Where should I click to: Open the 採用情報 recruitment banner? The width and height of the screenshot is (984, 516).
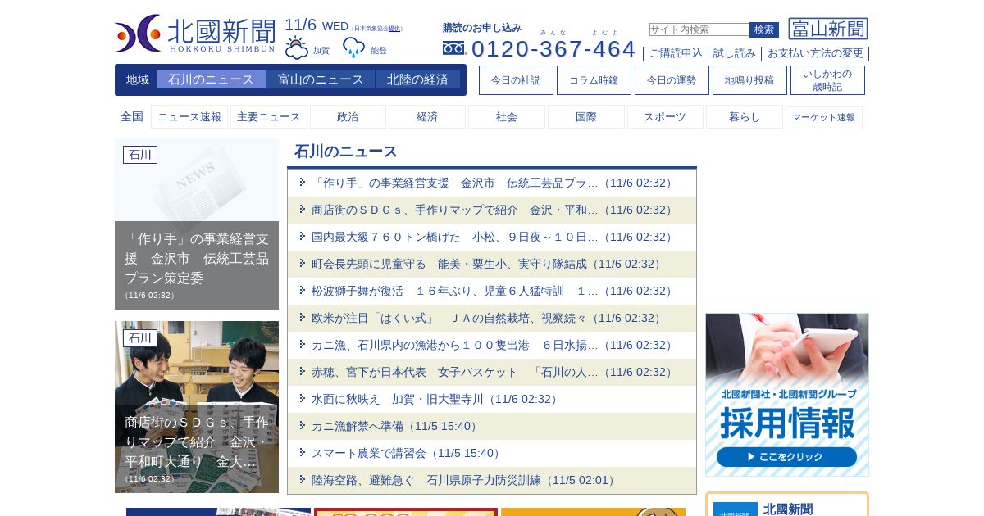tap(787, 395)
